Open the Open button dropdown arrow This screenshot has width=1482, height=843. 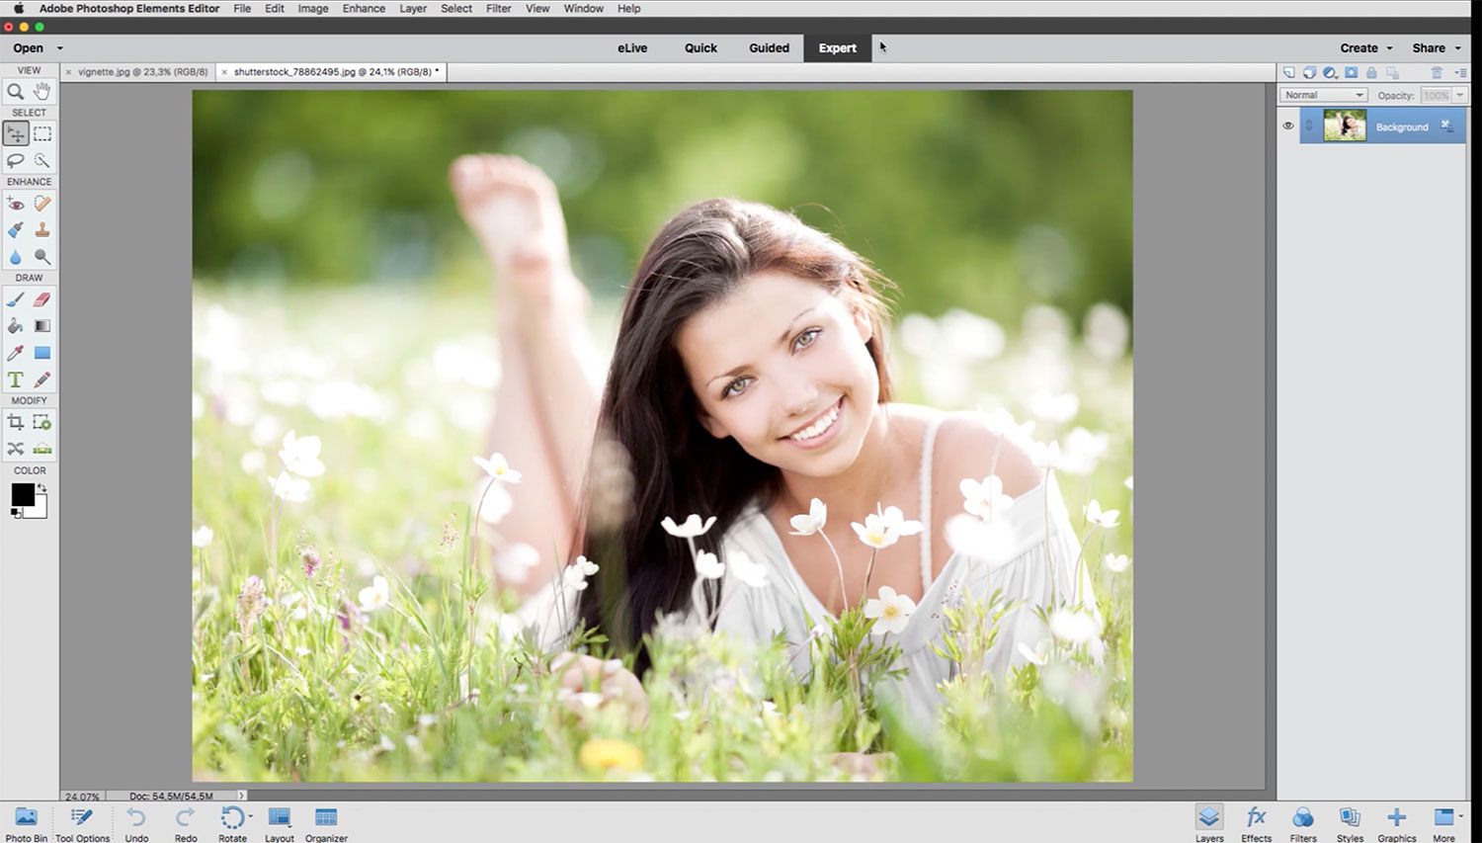[59, 48]
